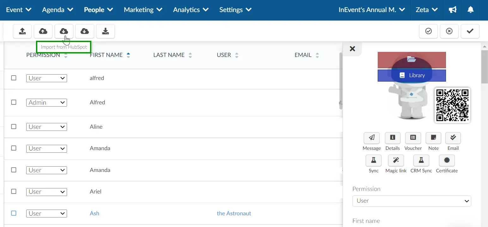Open the Certificate badge icon
This screenshot has height=227, width=488.
(x=447, y=161)
